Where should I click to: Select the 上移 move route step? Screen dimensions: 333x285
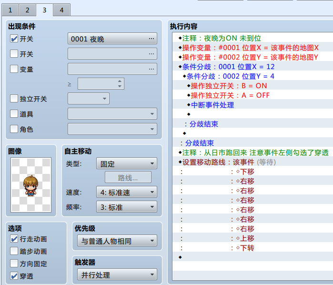tap(252, 238)
